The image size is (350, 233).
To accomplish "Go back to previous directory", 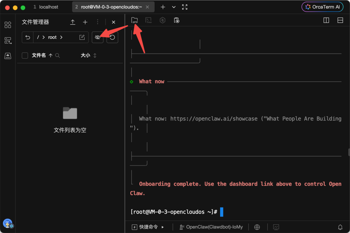I will tap(28, 37).
